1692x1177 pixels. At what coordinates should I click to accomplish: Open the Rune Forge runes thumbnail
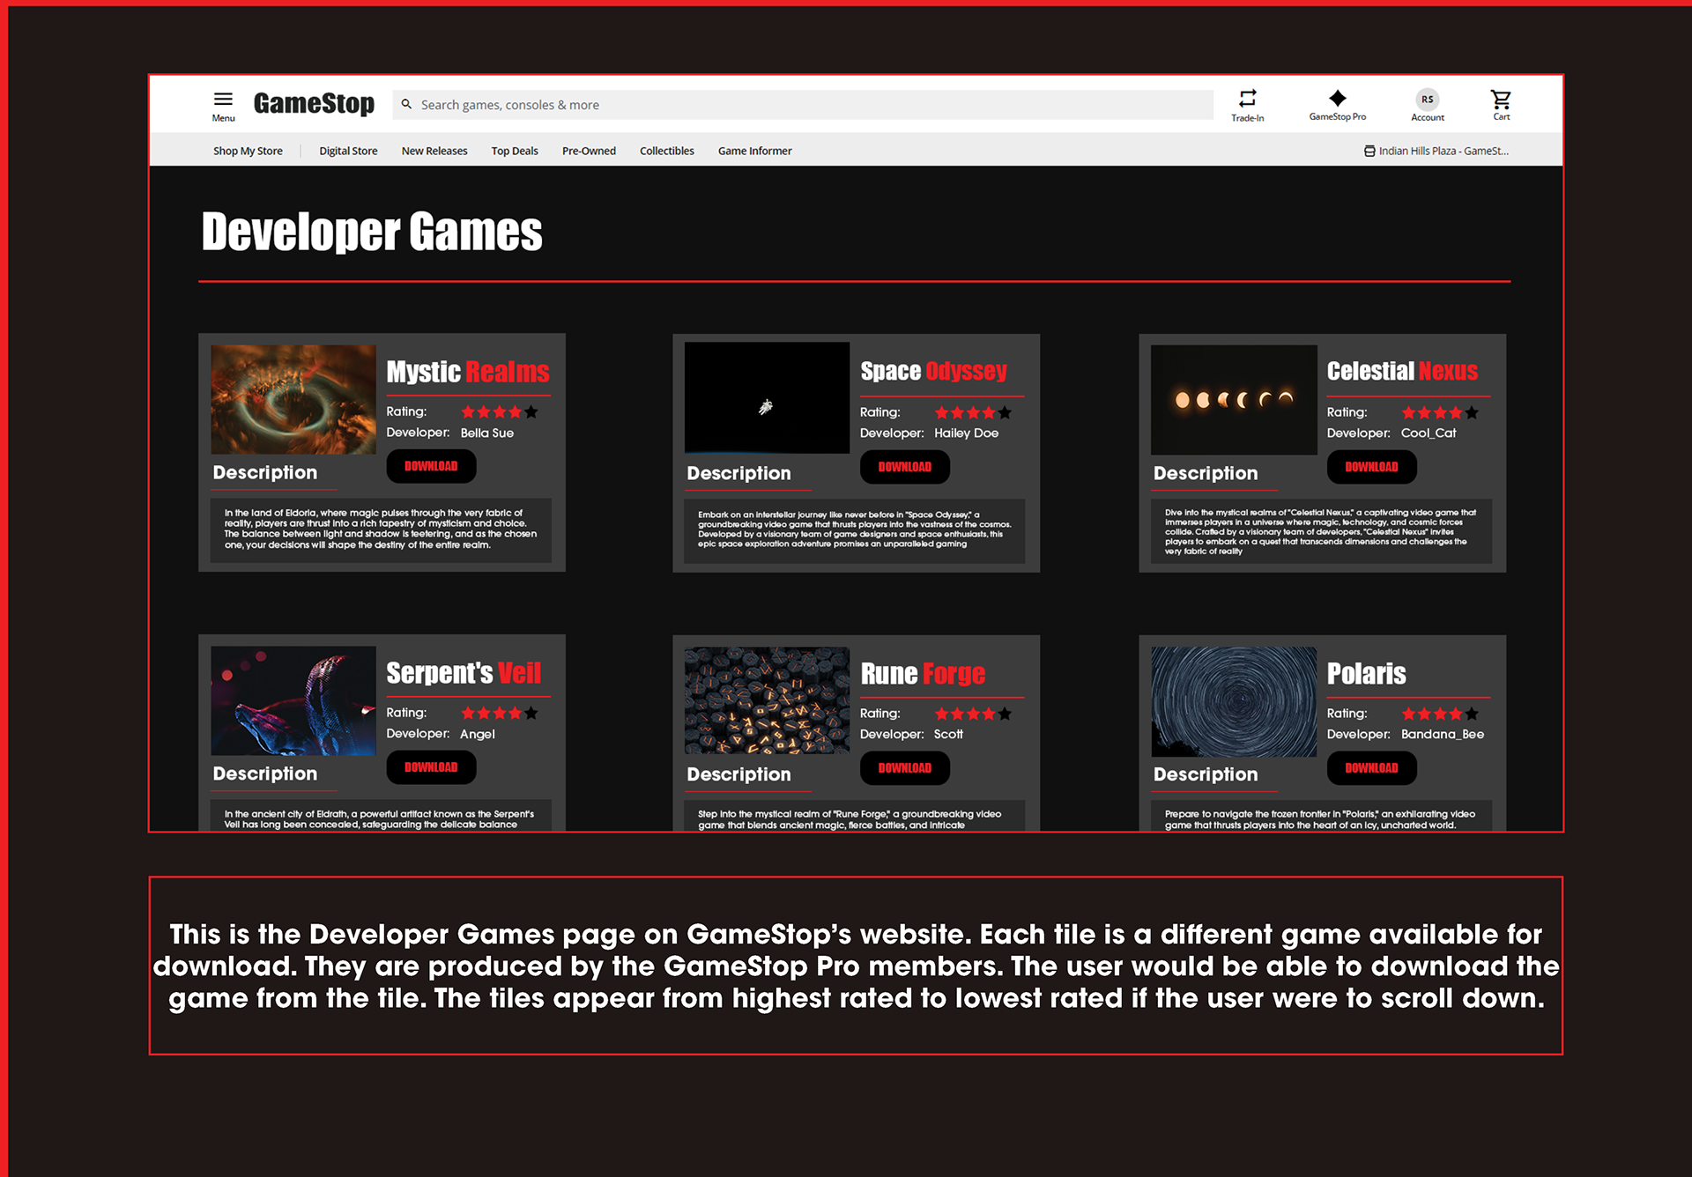[767, 700]
